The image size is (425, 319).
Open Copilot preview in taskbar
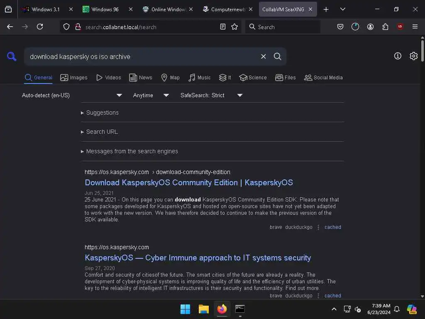[412, 309]
